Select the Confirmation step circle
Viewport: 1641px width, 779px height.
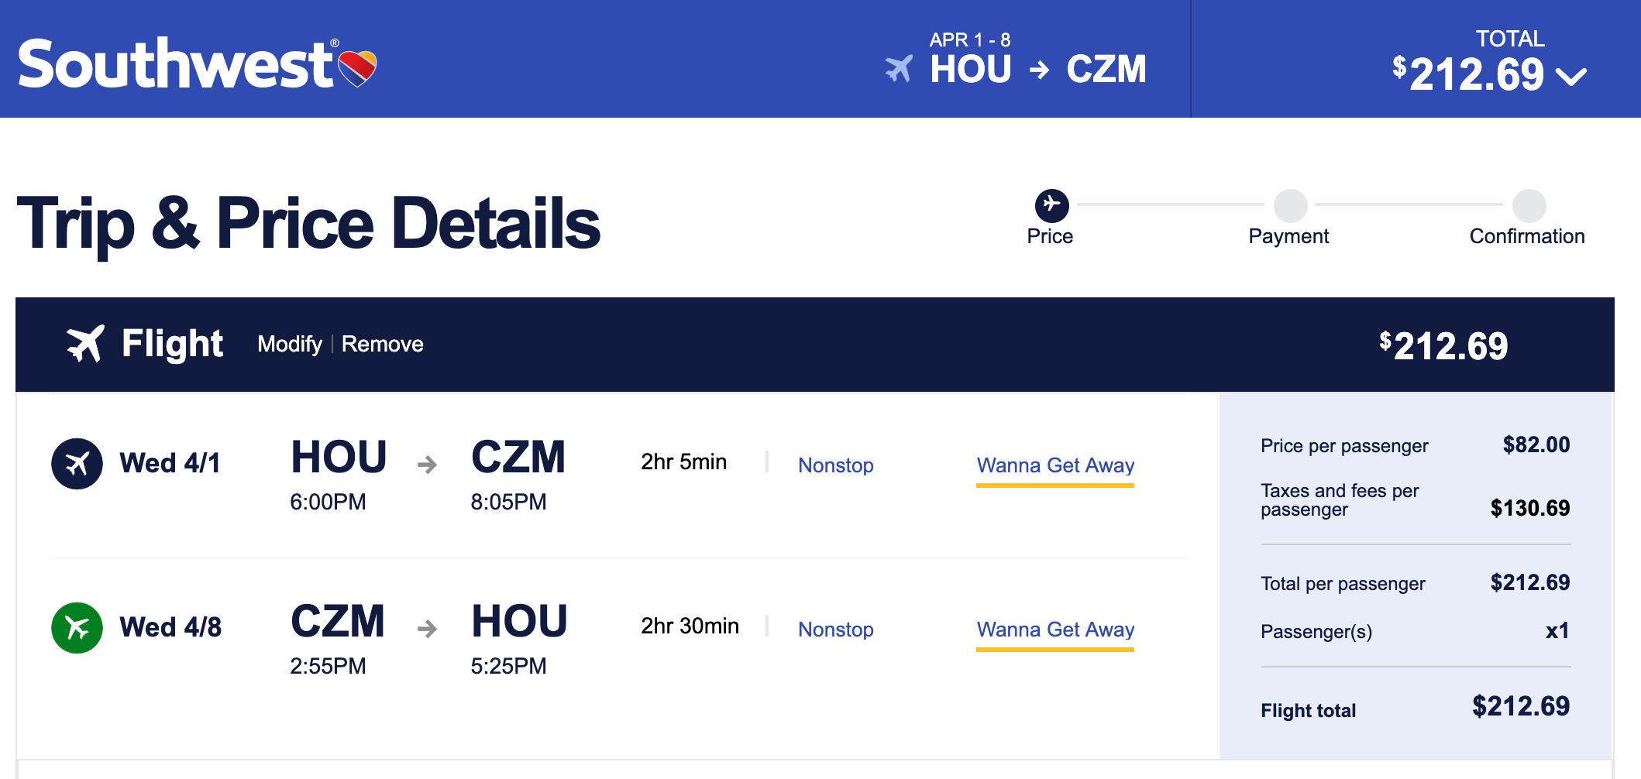[x=1529, y=206]
